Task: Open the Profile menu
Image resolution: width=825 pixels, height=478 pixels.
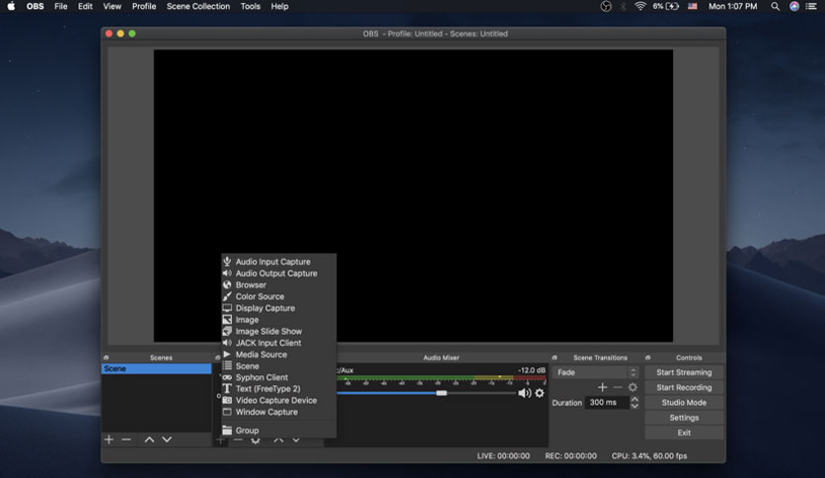Action: click(144, 6)
